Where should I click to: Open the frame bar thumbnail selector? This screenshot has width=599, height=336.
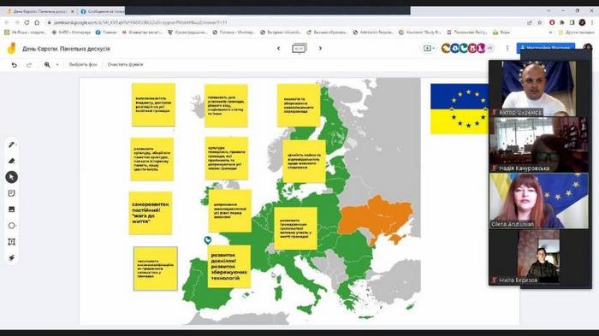[x=299, y=49]
